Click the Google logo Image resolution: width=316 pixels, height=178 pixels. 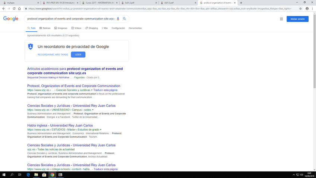(11, 19)
